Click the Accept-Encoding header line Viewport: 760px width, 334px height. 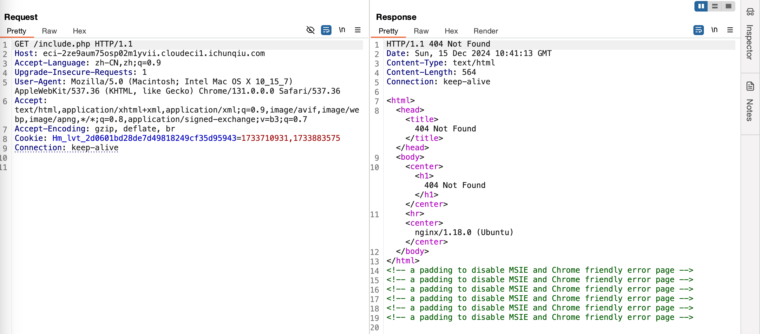[95, 129]
